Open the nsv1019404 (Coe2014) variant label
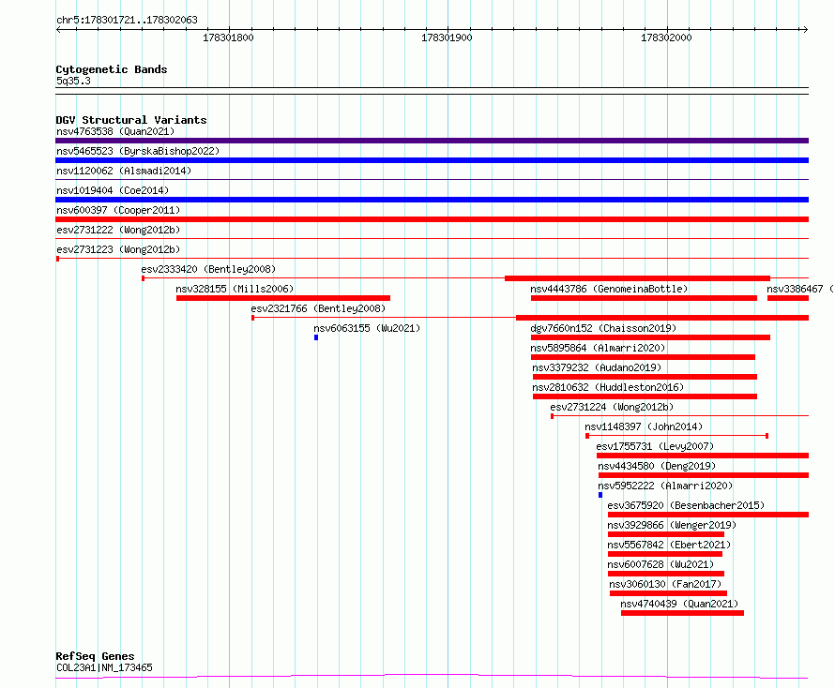The width and height of the screenshot is (835, 688). tap(113, 190)
